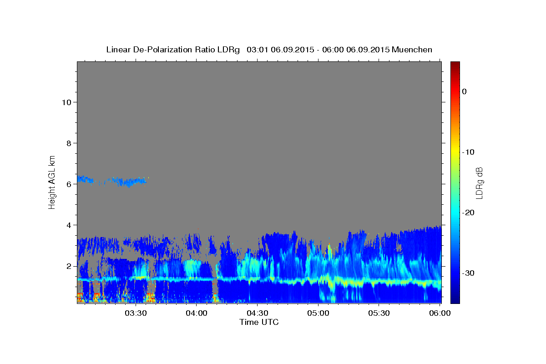
Task: Click the 04:00 time tick label
Action: click(x=197, y=313)
